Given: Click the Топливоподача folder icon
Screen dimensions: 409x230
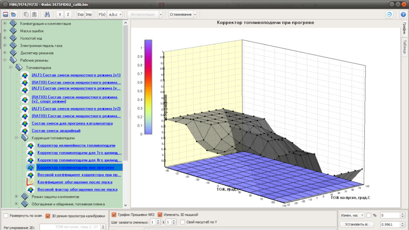Looking at the screenshot, I should 19,67.
